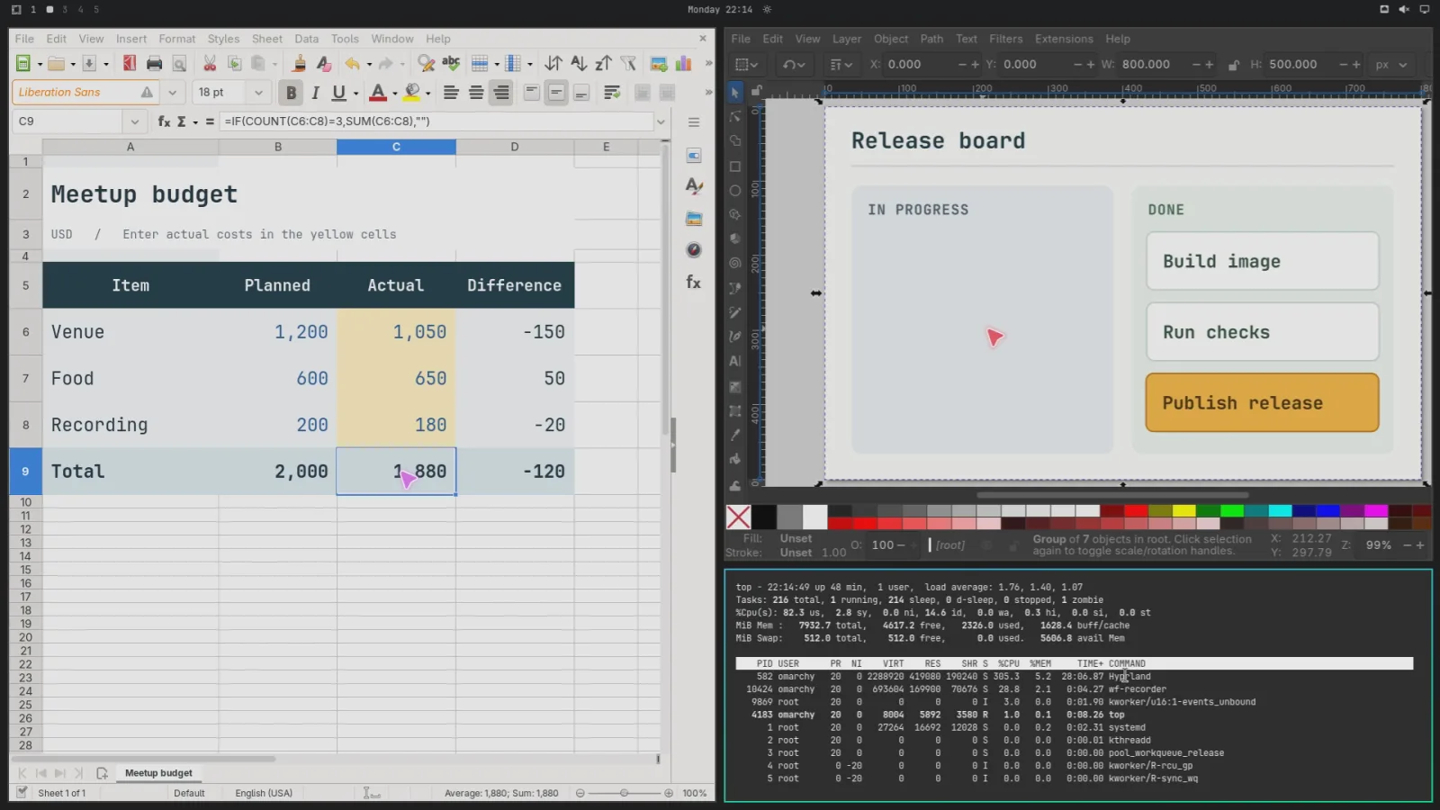Click the Insert Chart icon in Calc

683,63
